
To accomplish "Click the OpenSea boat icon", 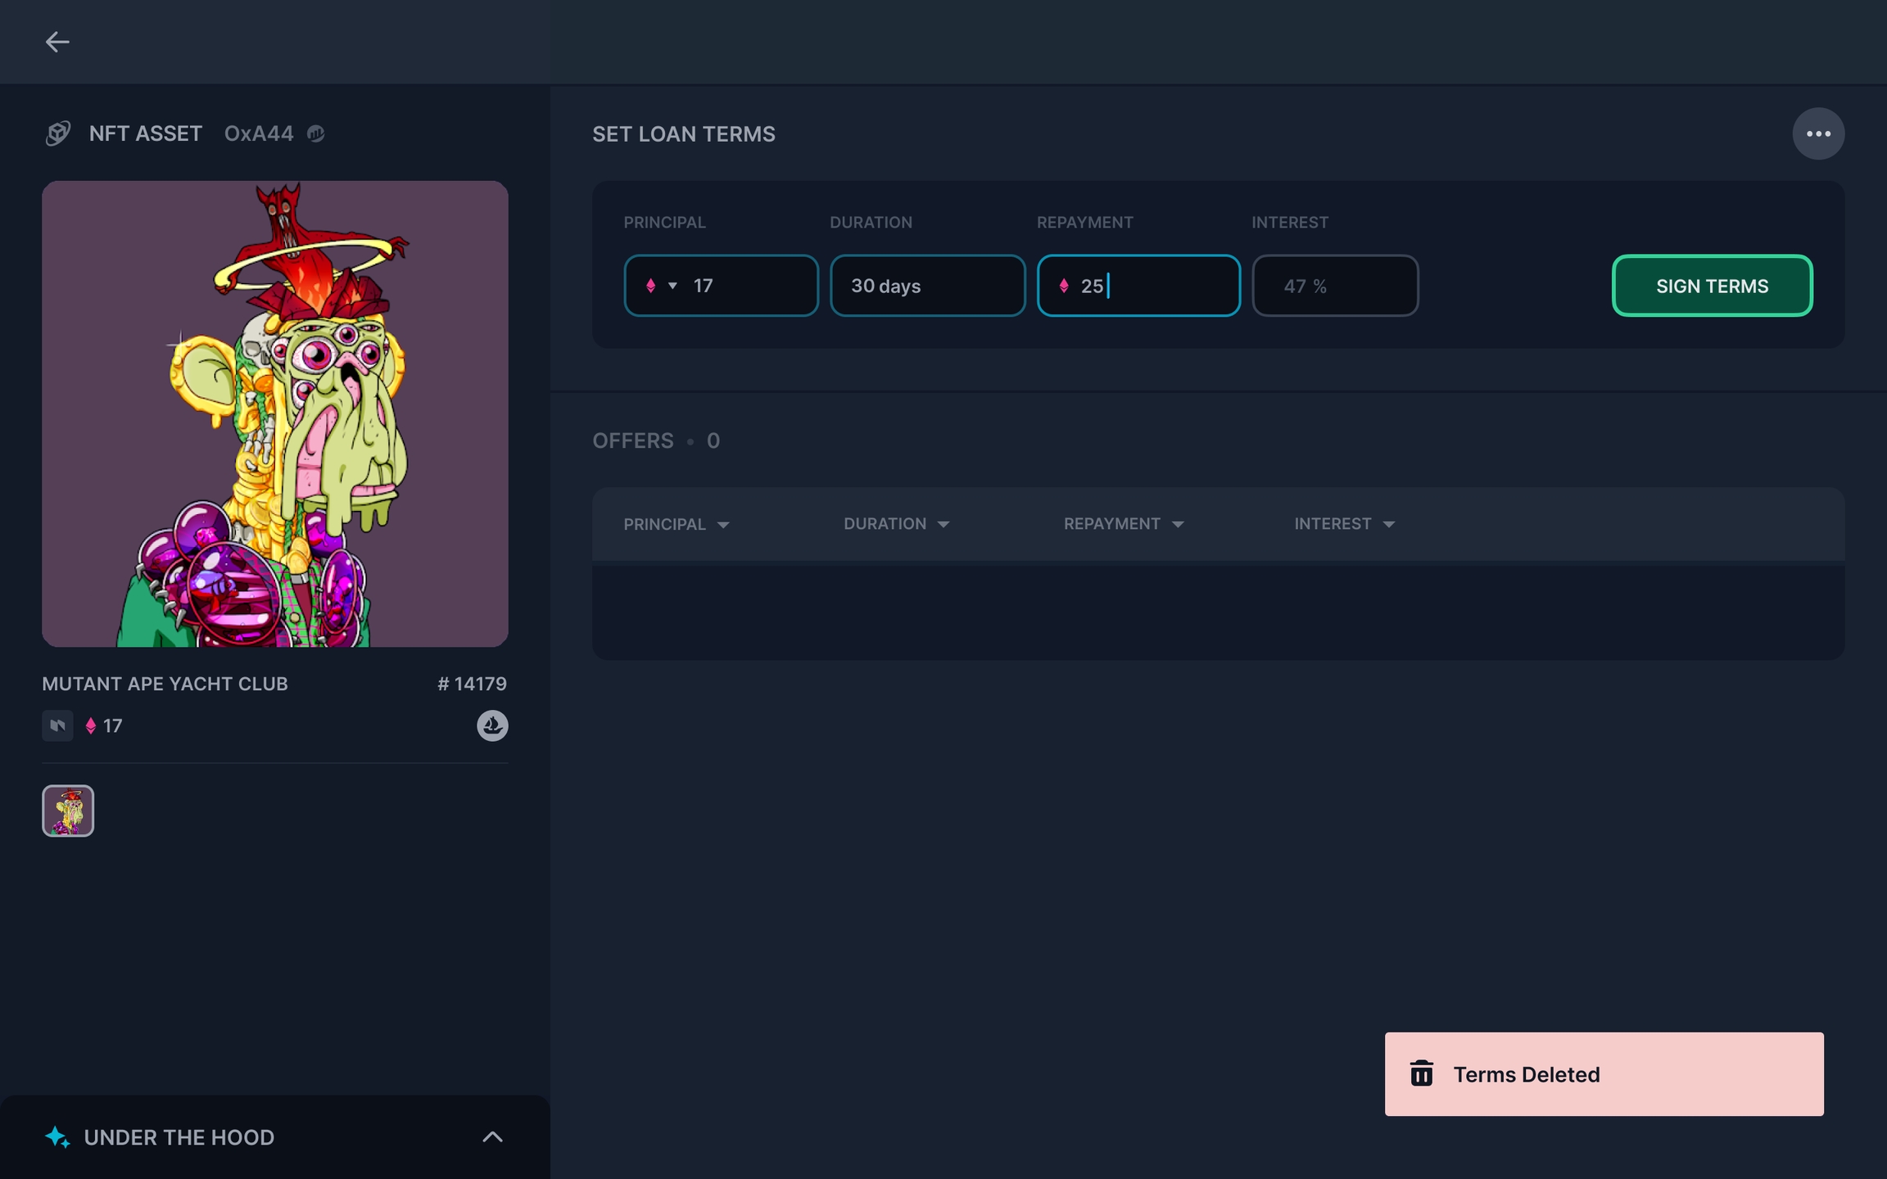I will point(492,725).
